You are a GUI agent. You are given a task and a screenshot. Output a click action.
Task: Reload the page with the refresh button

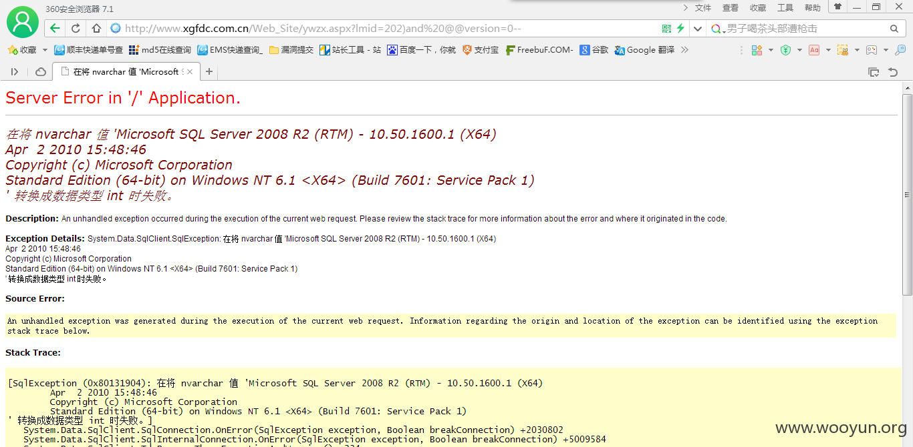click(76, 28)
